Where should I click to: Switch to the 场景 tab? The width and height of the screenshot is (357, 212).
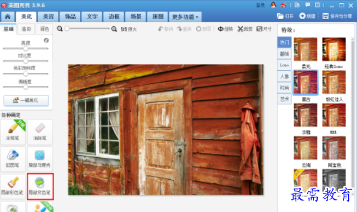(136, 16)
